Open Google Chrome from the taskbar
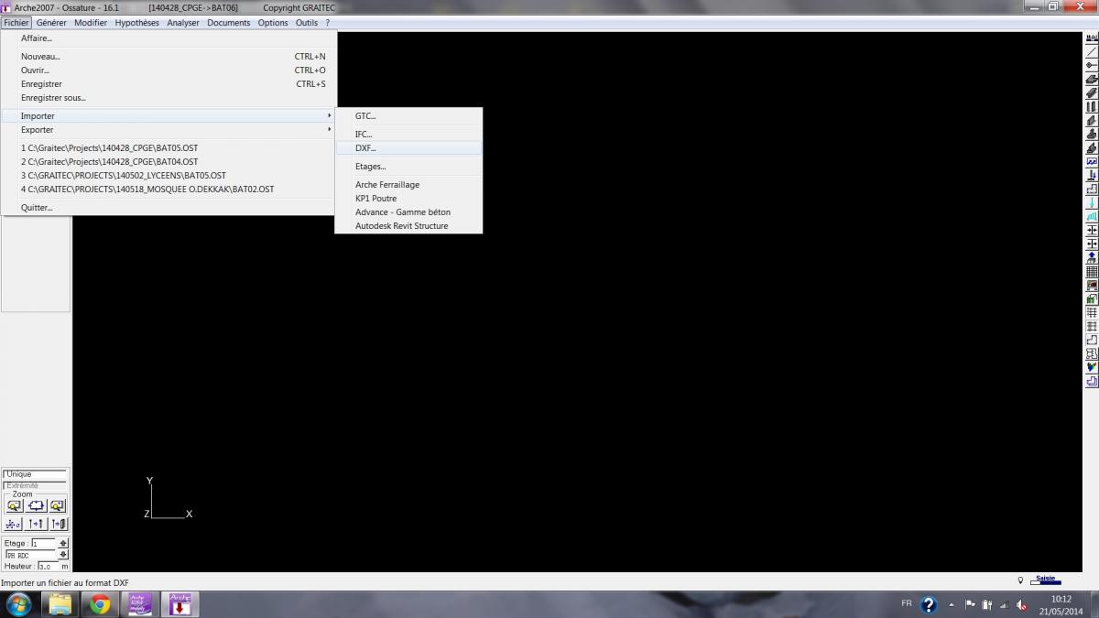The height and width of the screenshot is (618, 1099). tap(100, 604)
